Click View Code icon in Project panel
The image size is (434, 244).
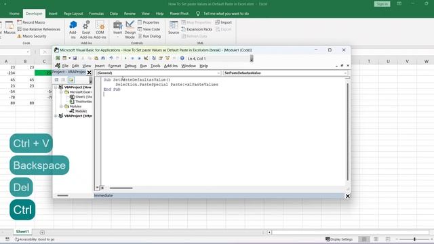click(56, 80)
